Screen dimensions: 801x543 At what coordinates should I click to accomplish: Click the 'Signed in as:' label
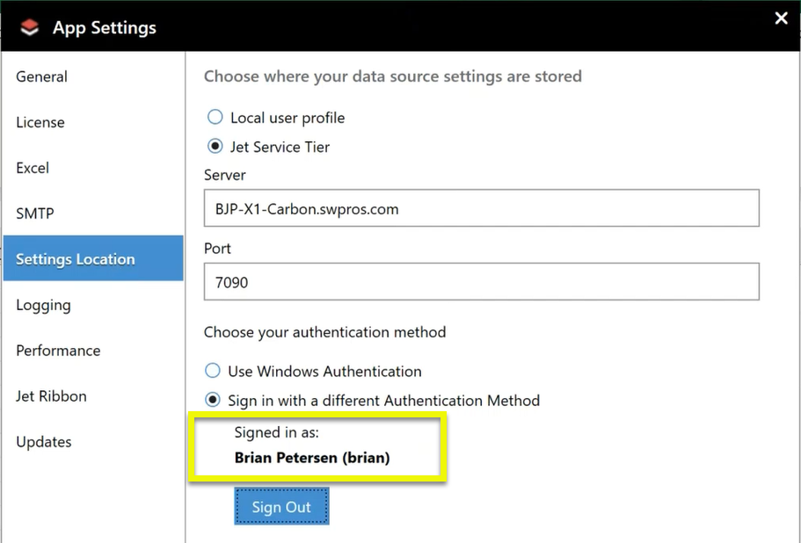click(276, 433)
